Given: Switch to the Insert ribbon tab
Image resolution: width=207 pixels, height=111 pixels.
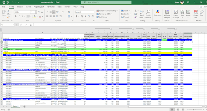Looking at the screenshot, I should [x=28, y=7].
